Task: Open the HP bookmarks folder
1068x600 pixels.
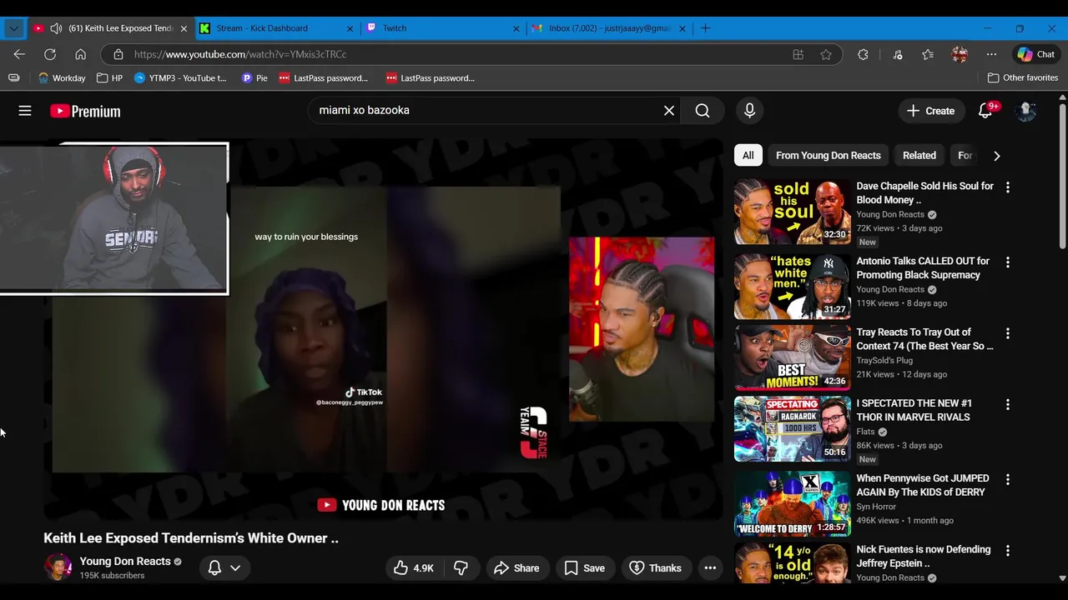Action: pos(109,78)
